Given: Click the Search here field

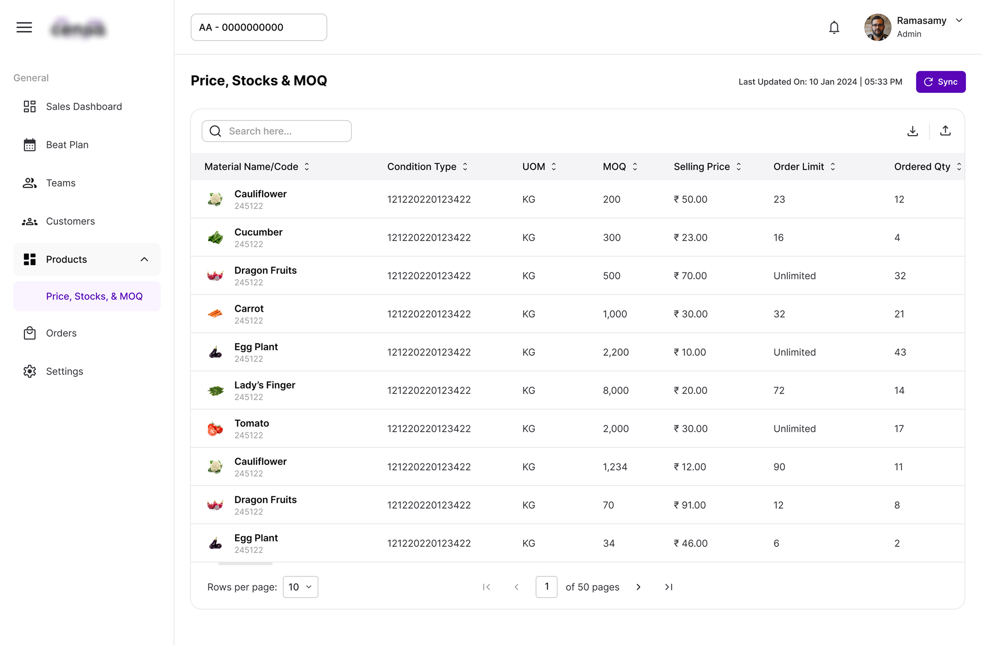Looking at the screenshot, I should (x=277, y=131).
